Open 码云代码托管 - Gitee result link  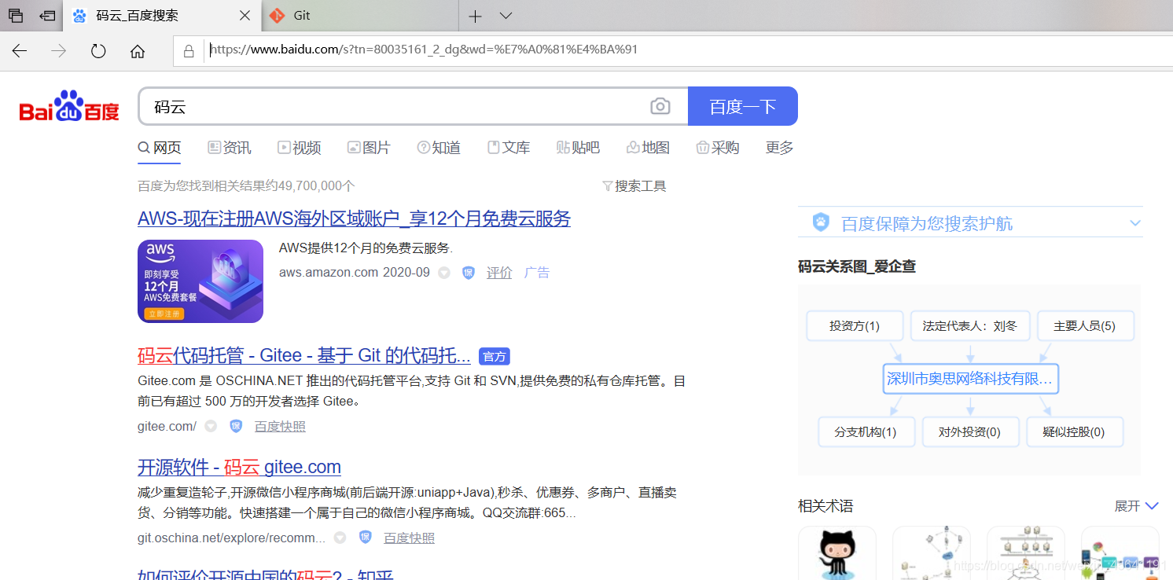(x=304, y=356)
